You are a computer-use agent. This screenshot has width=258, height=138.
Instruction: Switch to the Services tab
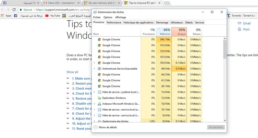(x=200, y=22)
